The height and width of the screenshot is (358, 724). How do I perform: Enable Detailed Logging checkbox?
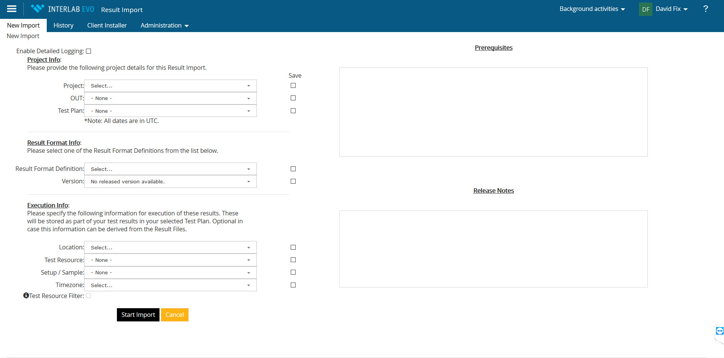click(x=89, y=51)
